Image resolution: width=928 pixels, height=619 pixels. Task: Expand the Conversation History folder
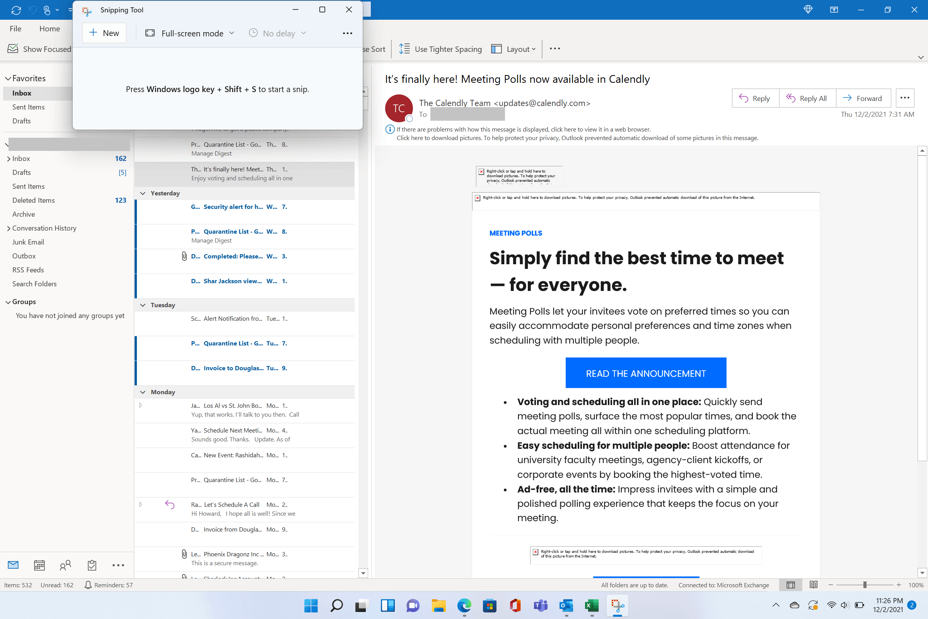click(8, 228)
